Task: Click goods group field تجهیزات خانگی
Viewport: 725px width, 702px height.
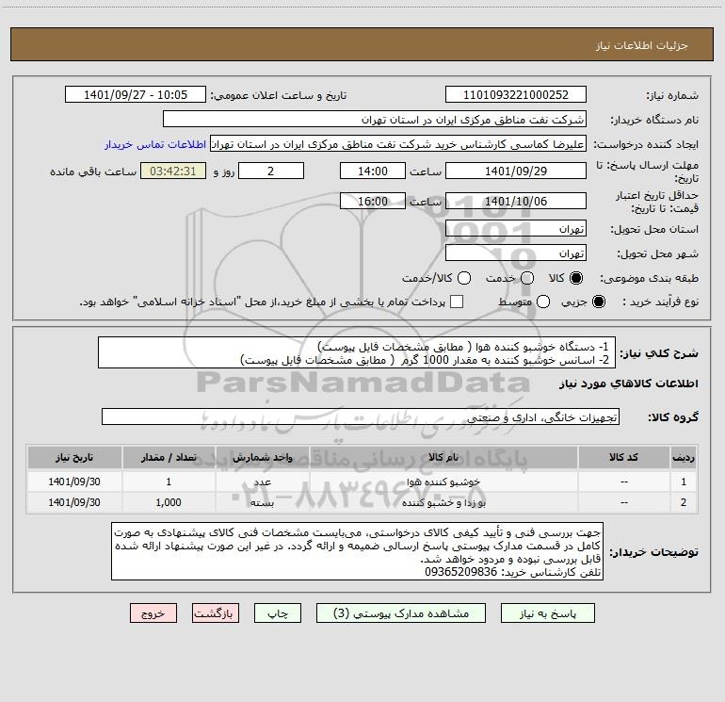Action: click(x=361, y=416)
